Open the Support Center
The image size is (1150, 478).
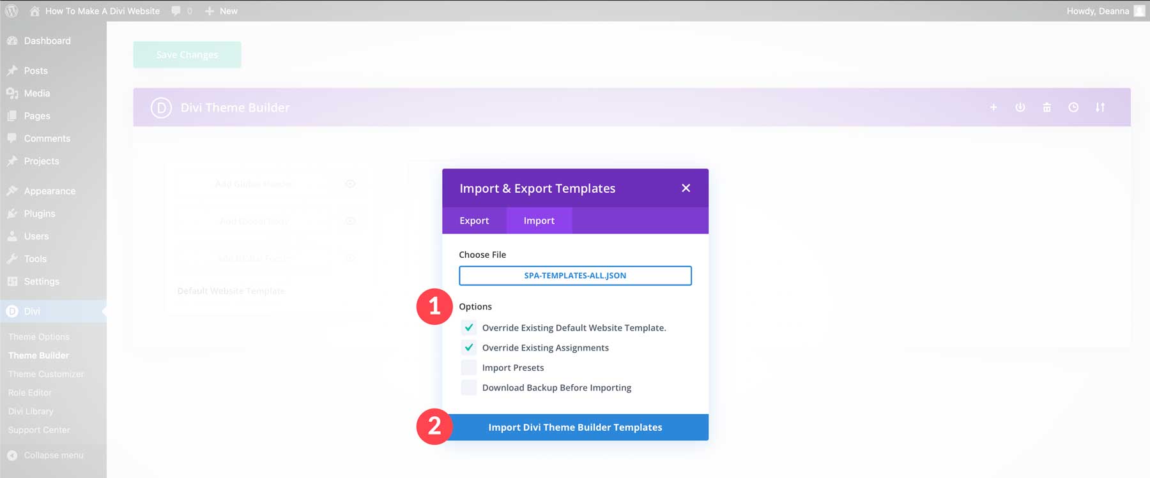pyautogui.click(x=39, y=430)
